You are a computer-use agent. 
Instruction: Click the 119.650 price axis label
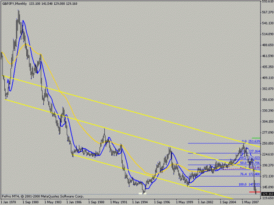(x=268, y=198)
